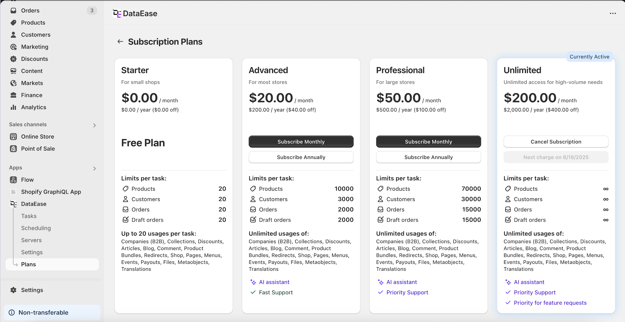Viewport: 625px width, 322px height.
Task: Click the $200.00 Unlimited plan price
Action: [530, 98]
